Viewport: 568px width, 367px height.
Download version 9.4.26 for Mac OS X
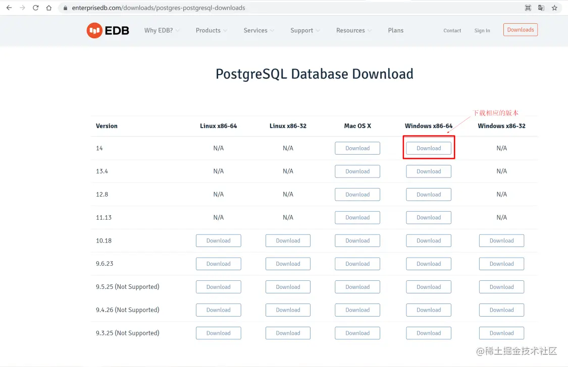coord(357,310)
